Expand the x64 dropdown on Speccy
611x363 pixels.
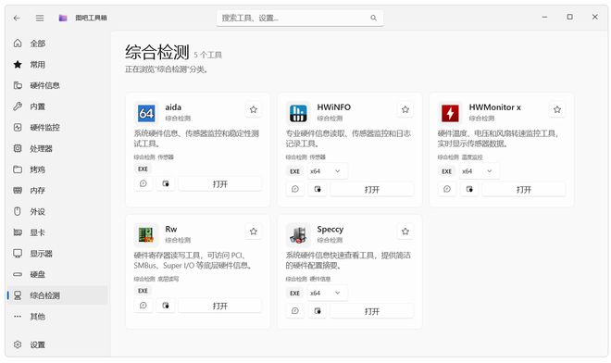coord(327,293)
